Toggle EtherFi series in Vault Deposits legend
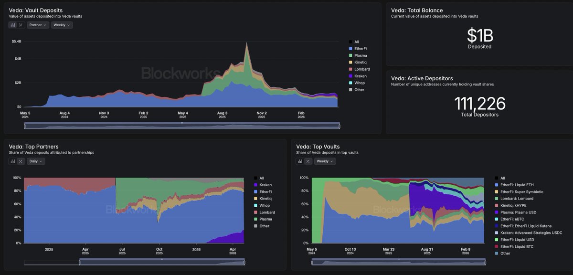 358,49
